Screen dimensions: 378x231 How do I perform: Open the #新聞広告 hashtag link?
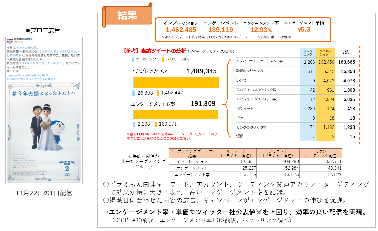(x=49, y=79)
